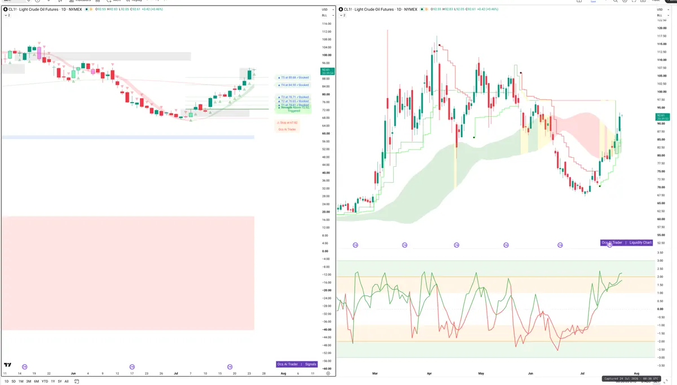Click the T3 at 78.71 Booked label
The image size is (677, 385).
tap(293, 98)
